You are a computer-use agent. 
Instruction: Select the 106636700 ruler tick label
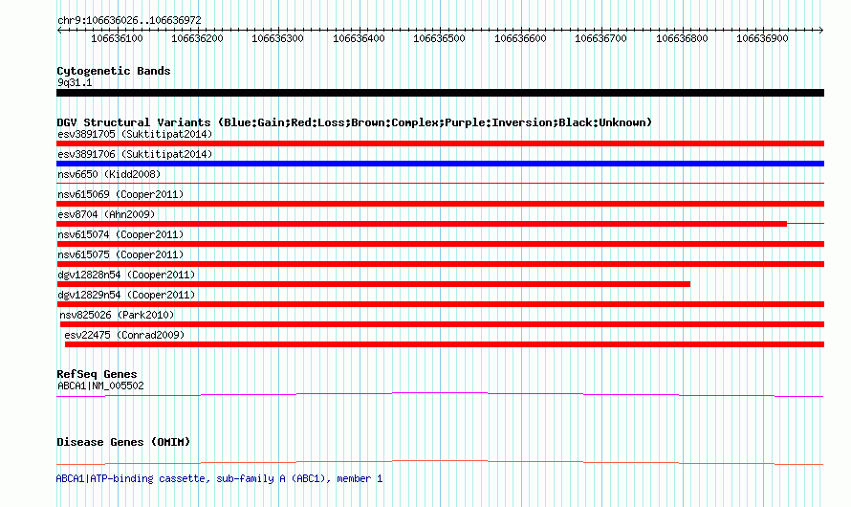pos(600,38)
